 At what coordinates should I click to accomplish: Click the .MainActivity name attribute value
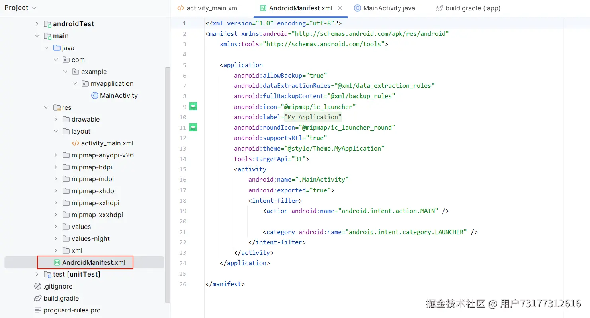pos(322,180)
